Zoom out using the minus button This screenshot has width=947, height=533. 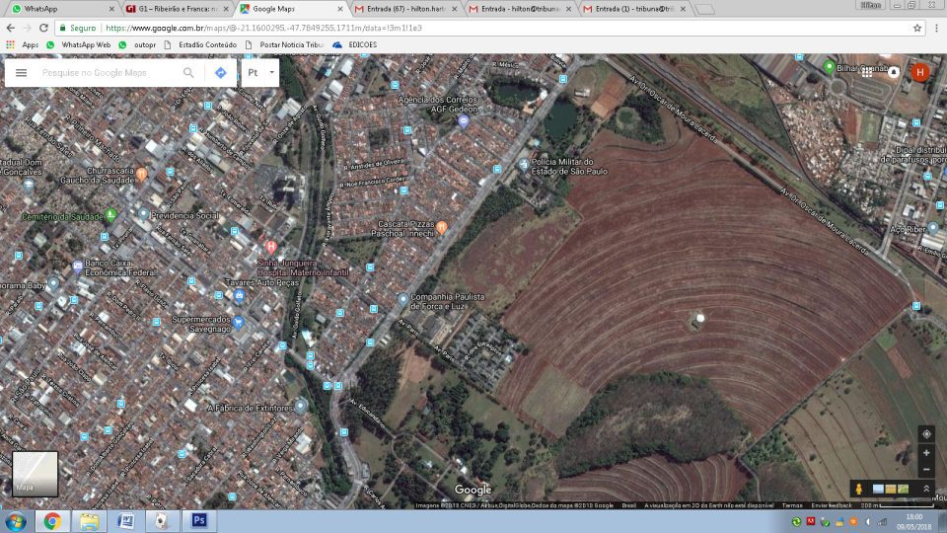tap(925, 469)
